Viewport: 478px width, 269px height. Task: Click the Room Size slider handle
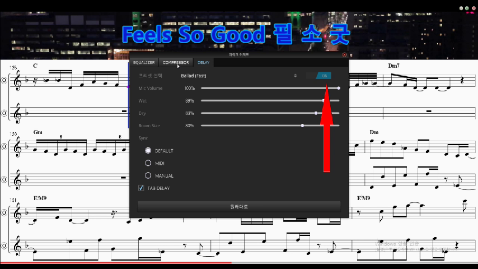pos(302,126)
